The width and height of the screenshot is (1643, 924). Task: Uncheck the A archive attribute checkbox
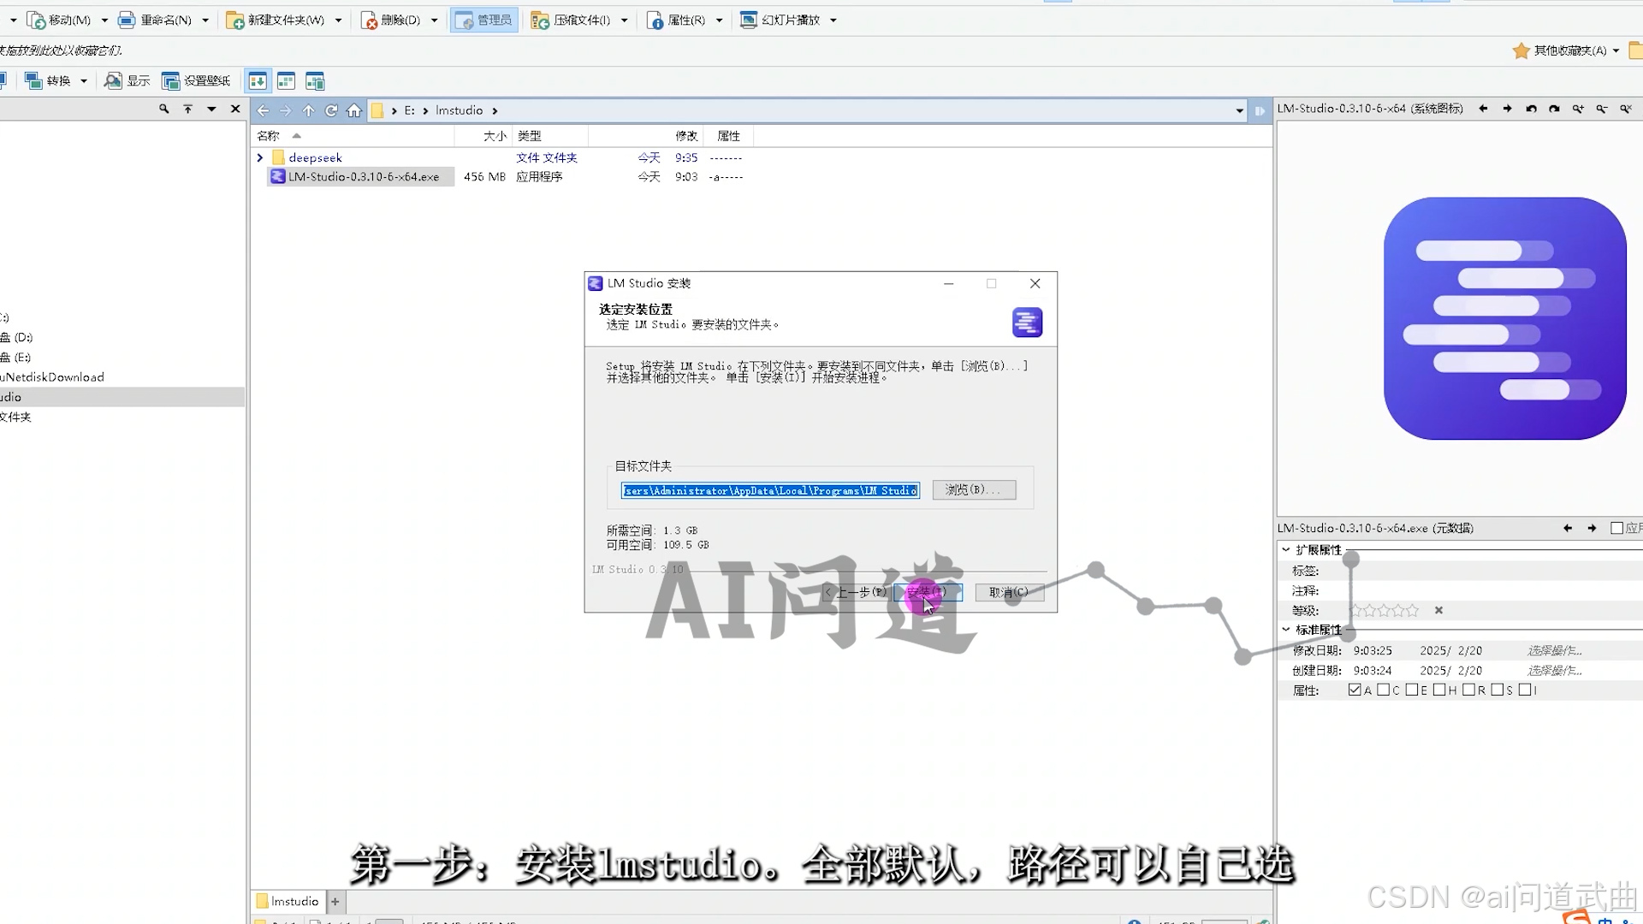[x=1355, y=690]
